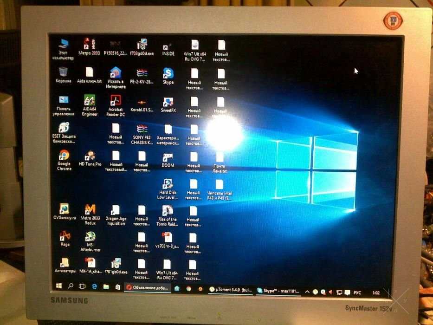Screen dimensions: 433x325
Task: Click the taskbar search magnifier
Action: point(71,286)
